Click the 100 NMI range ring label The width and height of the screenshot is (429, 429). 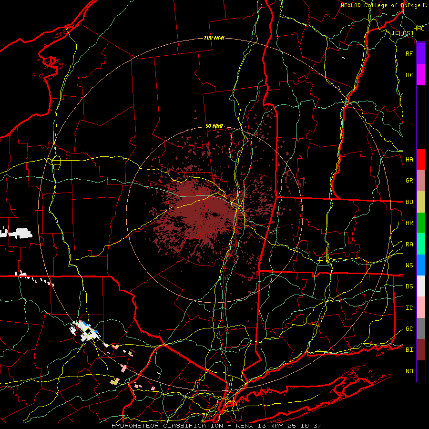click(214, 38)
